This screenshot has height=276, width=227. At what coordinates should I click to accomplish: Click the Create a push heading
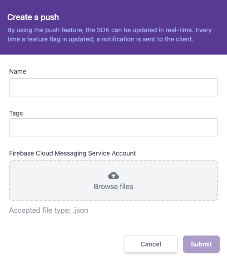point(33,17)
